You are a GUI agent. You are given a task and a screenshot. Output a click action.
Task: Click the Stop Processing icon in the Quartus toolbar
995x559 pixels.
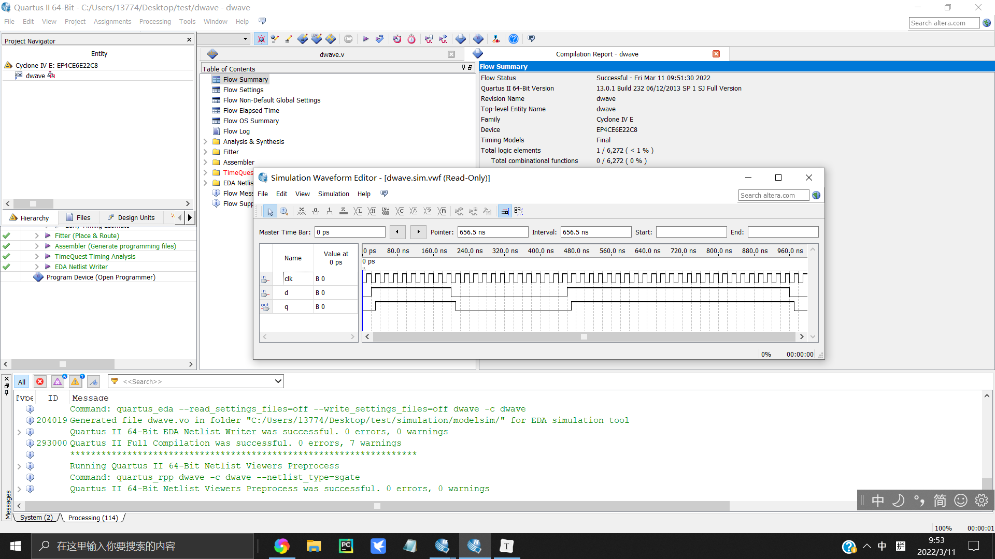tap(348, 39)
